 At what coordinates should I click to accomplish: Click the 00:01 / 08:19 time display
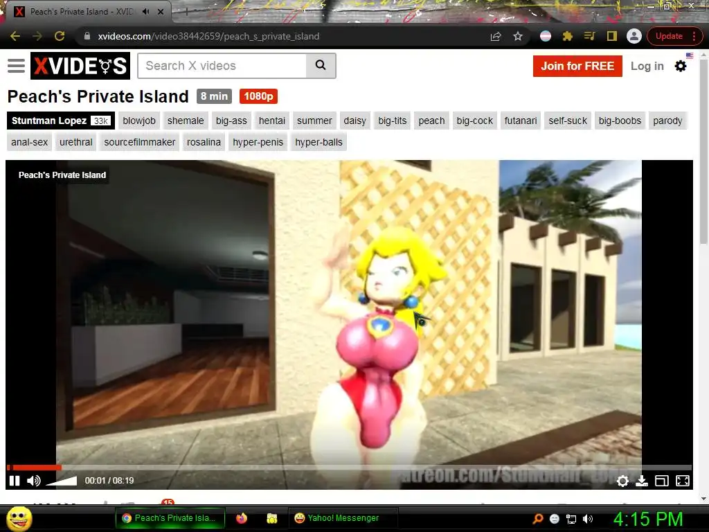109,481
